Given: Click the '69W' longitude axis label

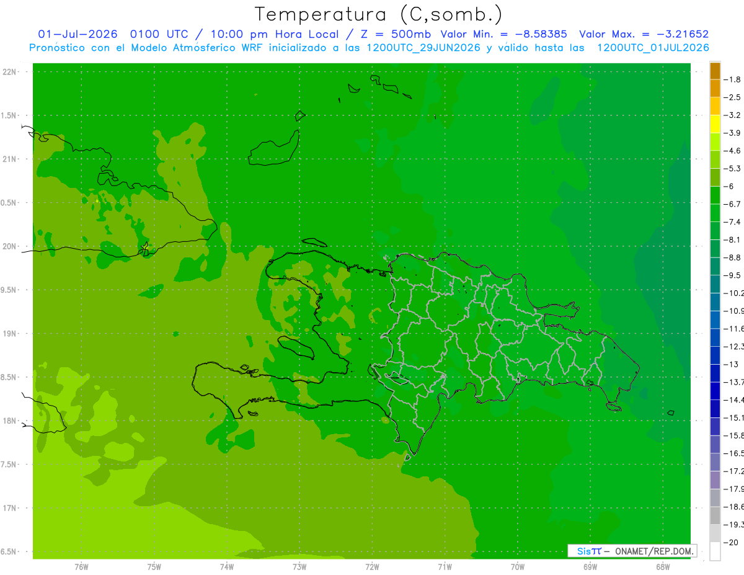Looking at the screenshot, I should click(590, 567).
